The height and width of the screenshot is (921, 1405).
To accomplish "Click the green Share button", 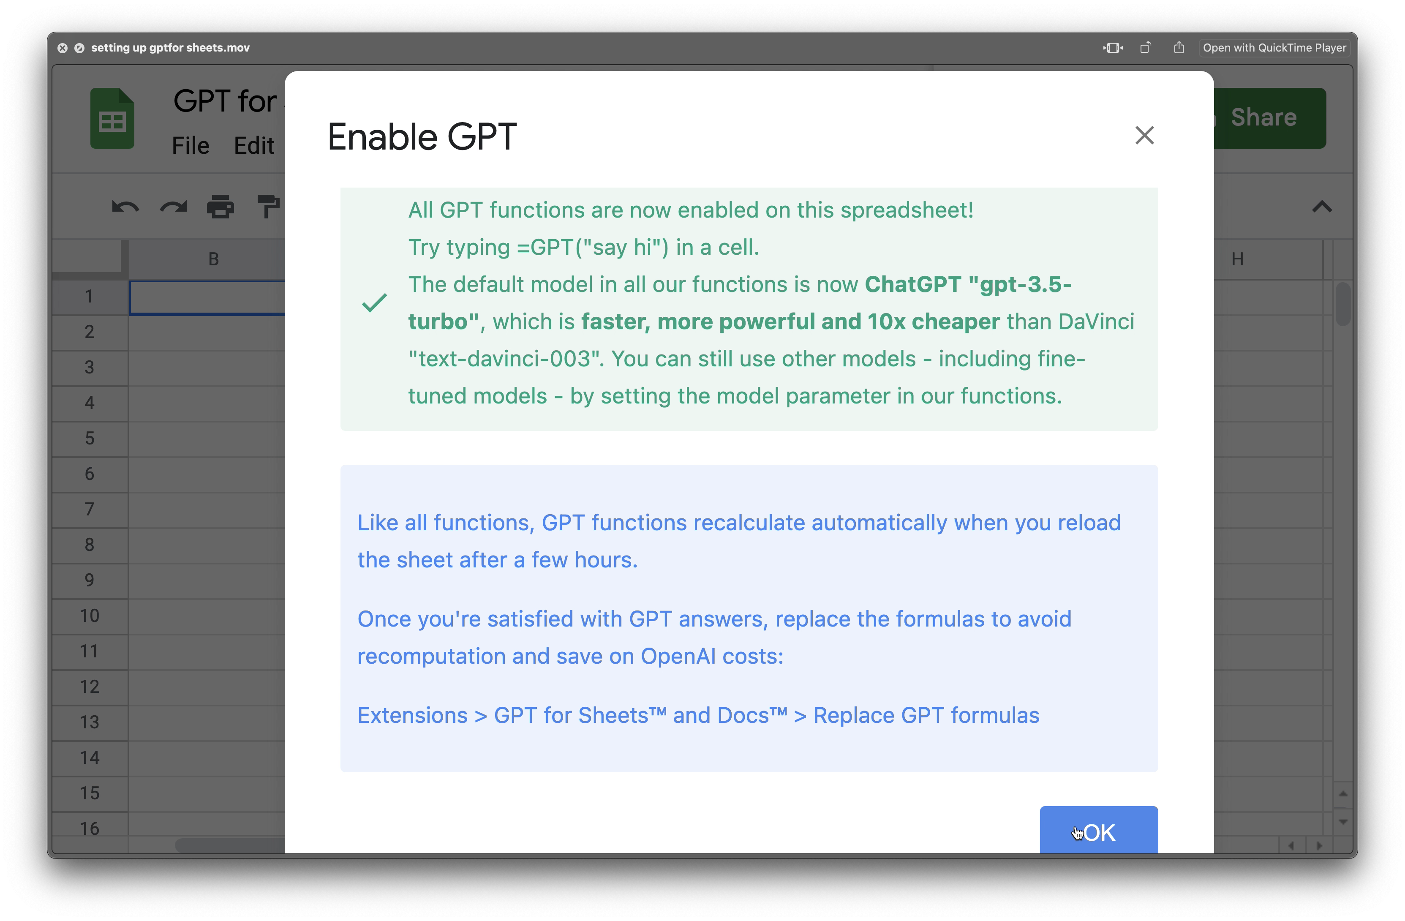I will [1269, 118].
